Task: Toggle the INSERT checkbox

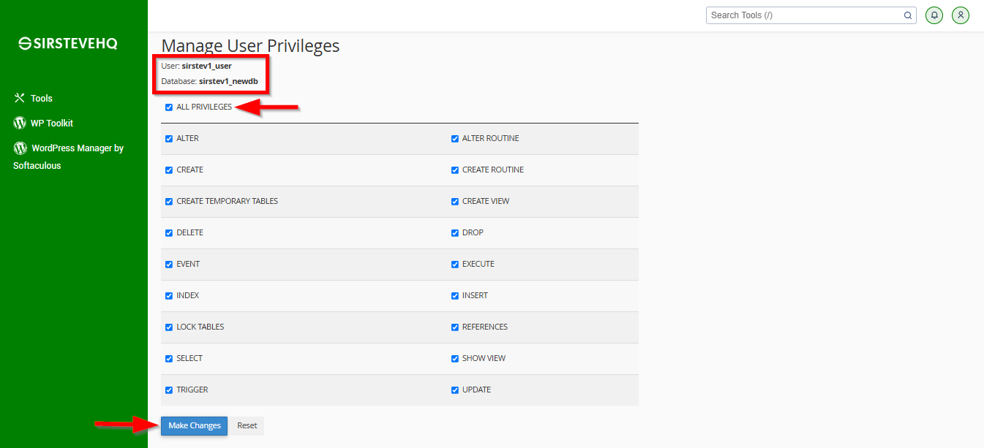Action: pyautogui.click(x=455, y=296)
